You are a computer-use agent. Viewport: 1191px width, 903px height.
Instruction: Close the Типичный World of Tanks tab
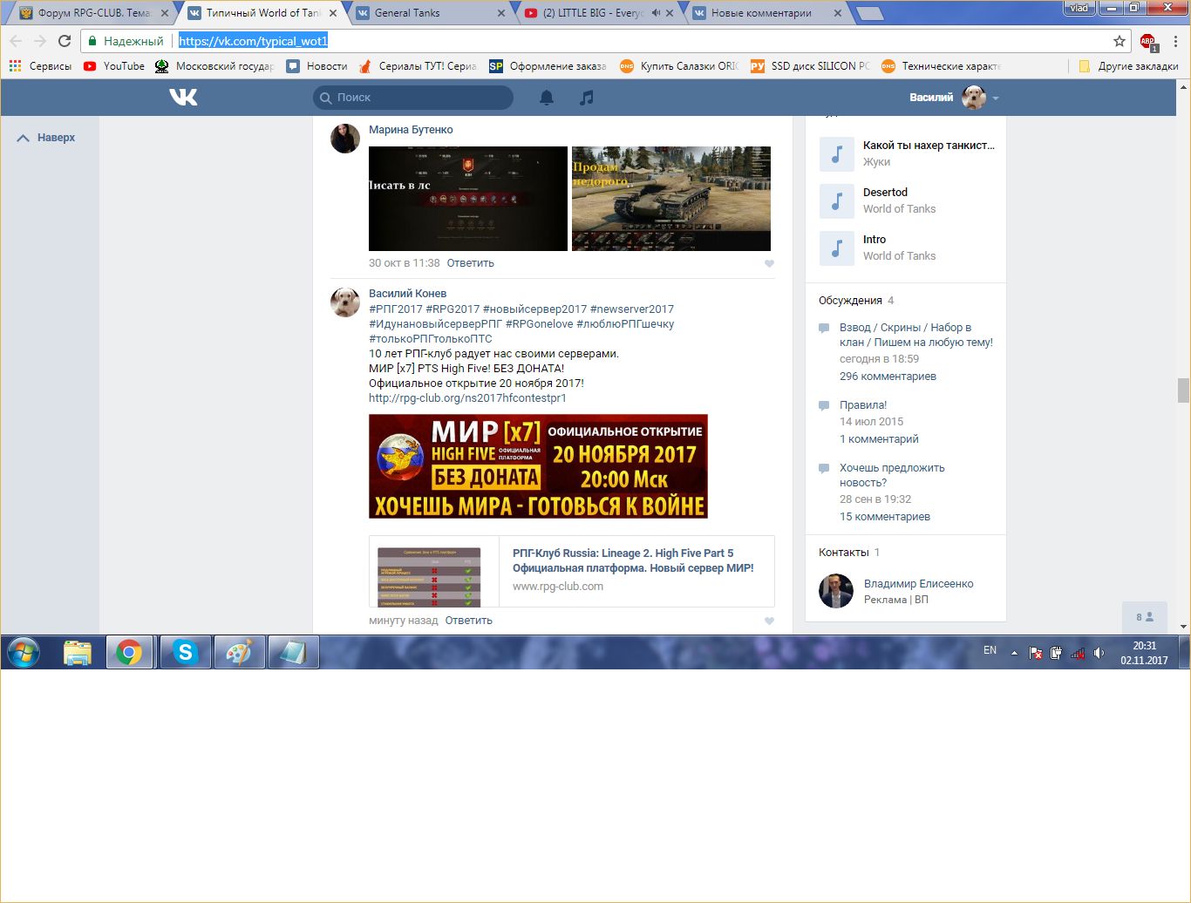point(333,13)
